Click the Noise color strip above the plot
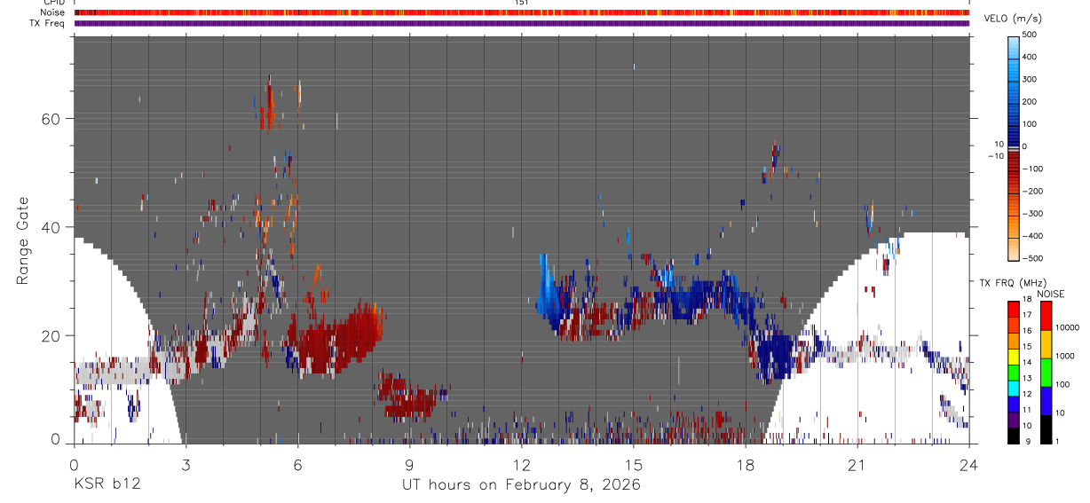Viewport: 1090px width, 503px height. tap(522, 12)
